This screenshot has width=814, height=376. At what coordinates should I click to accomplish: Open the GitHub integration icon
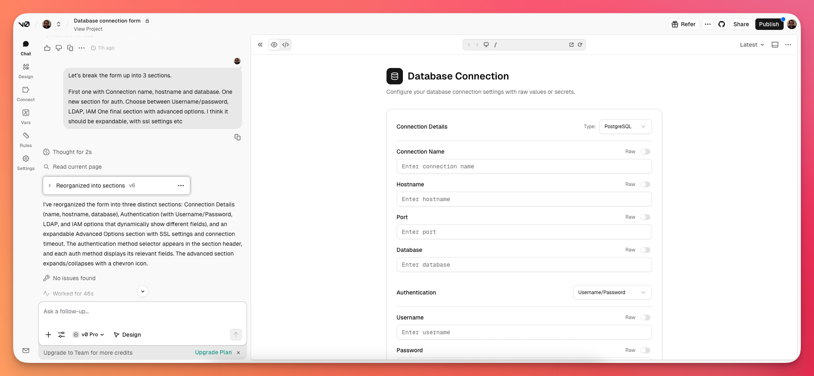tap(722, 24)
